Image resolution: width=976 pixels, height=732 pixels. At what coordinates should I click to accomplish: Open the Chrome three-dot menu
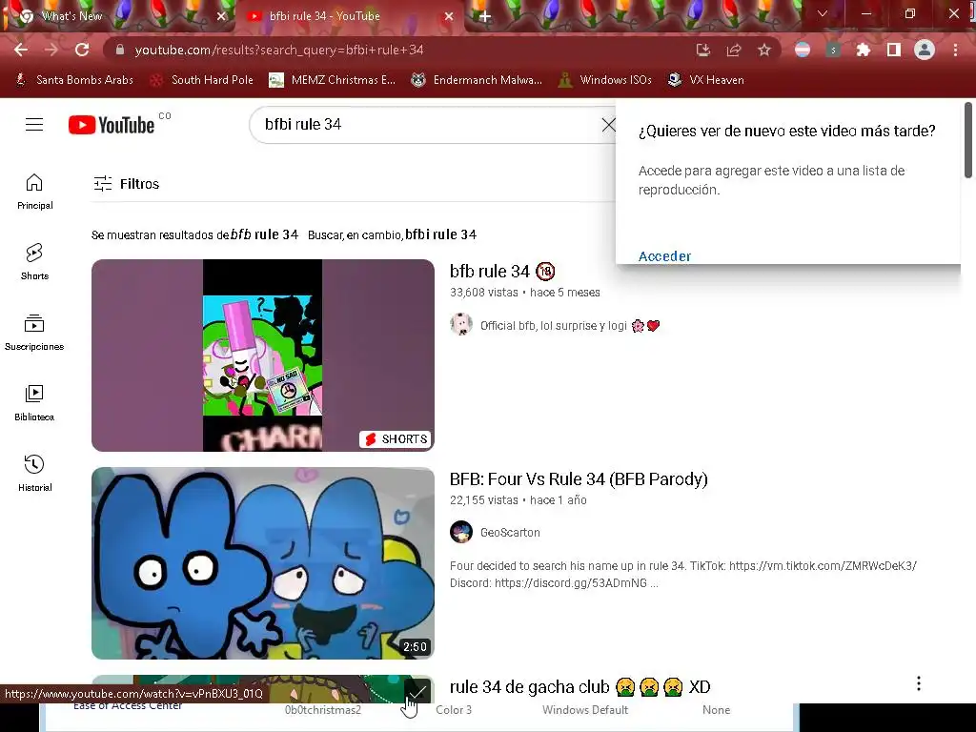point(955,50)
